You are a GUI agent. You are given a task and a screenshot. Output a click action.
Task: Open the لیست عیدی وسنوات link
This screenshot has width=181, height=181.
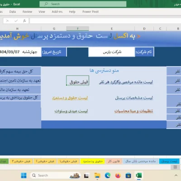coord(71,111)
